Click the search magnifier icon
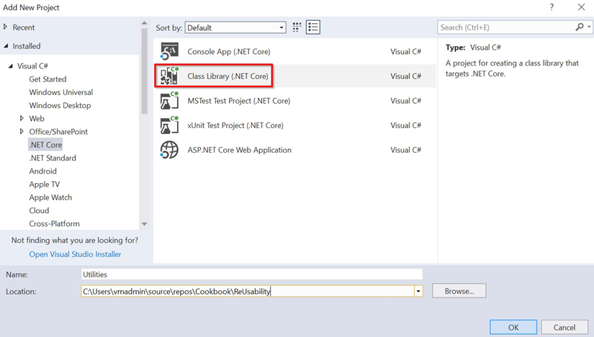 point(580,27)
